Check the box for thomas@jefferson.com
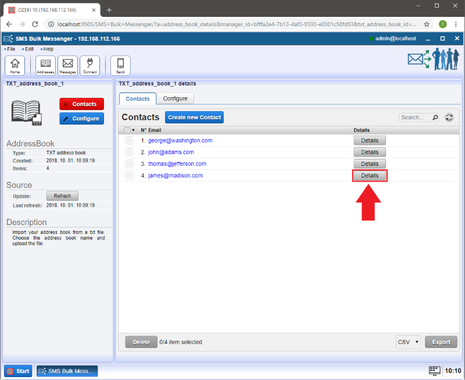 click(x=129, y=164)
